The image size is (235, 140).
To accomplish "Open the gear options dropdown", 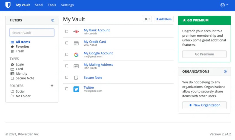I will click(x=147, y=19).
